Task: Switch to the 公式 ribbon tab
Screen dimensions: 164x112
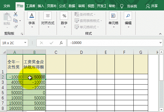Action: (x=62, y=6)
